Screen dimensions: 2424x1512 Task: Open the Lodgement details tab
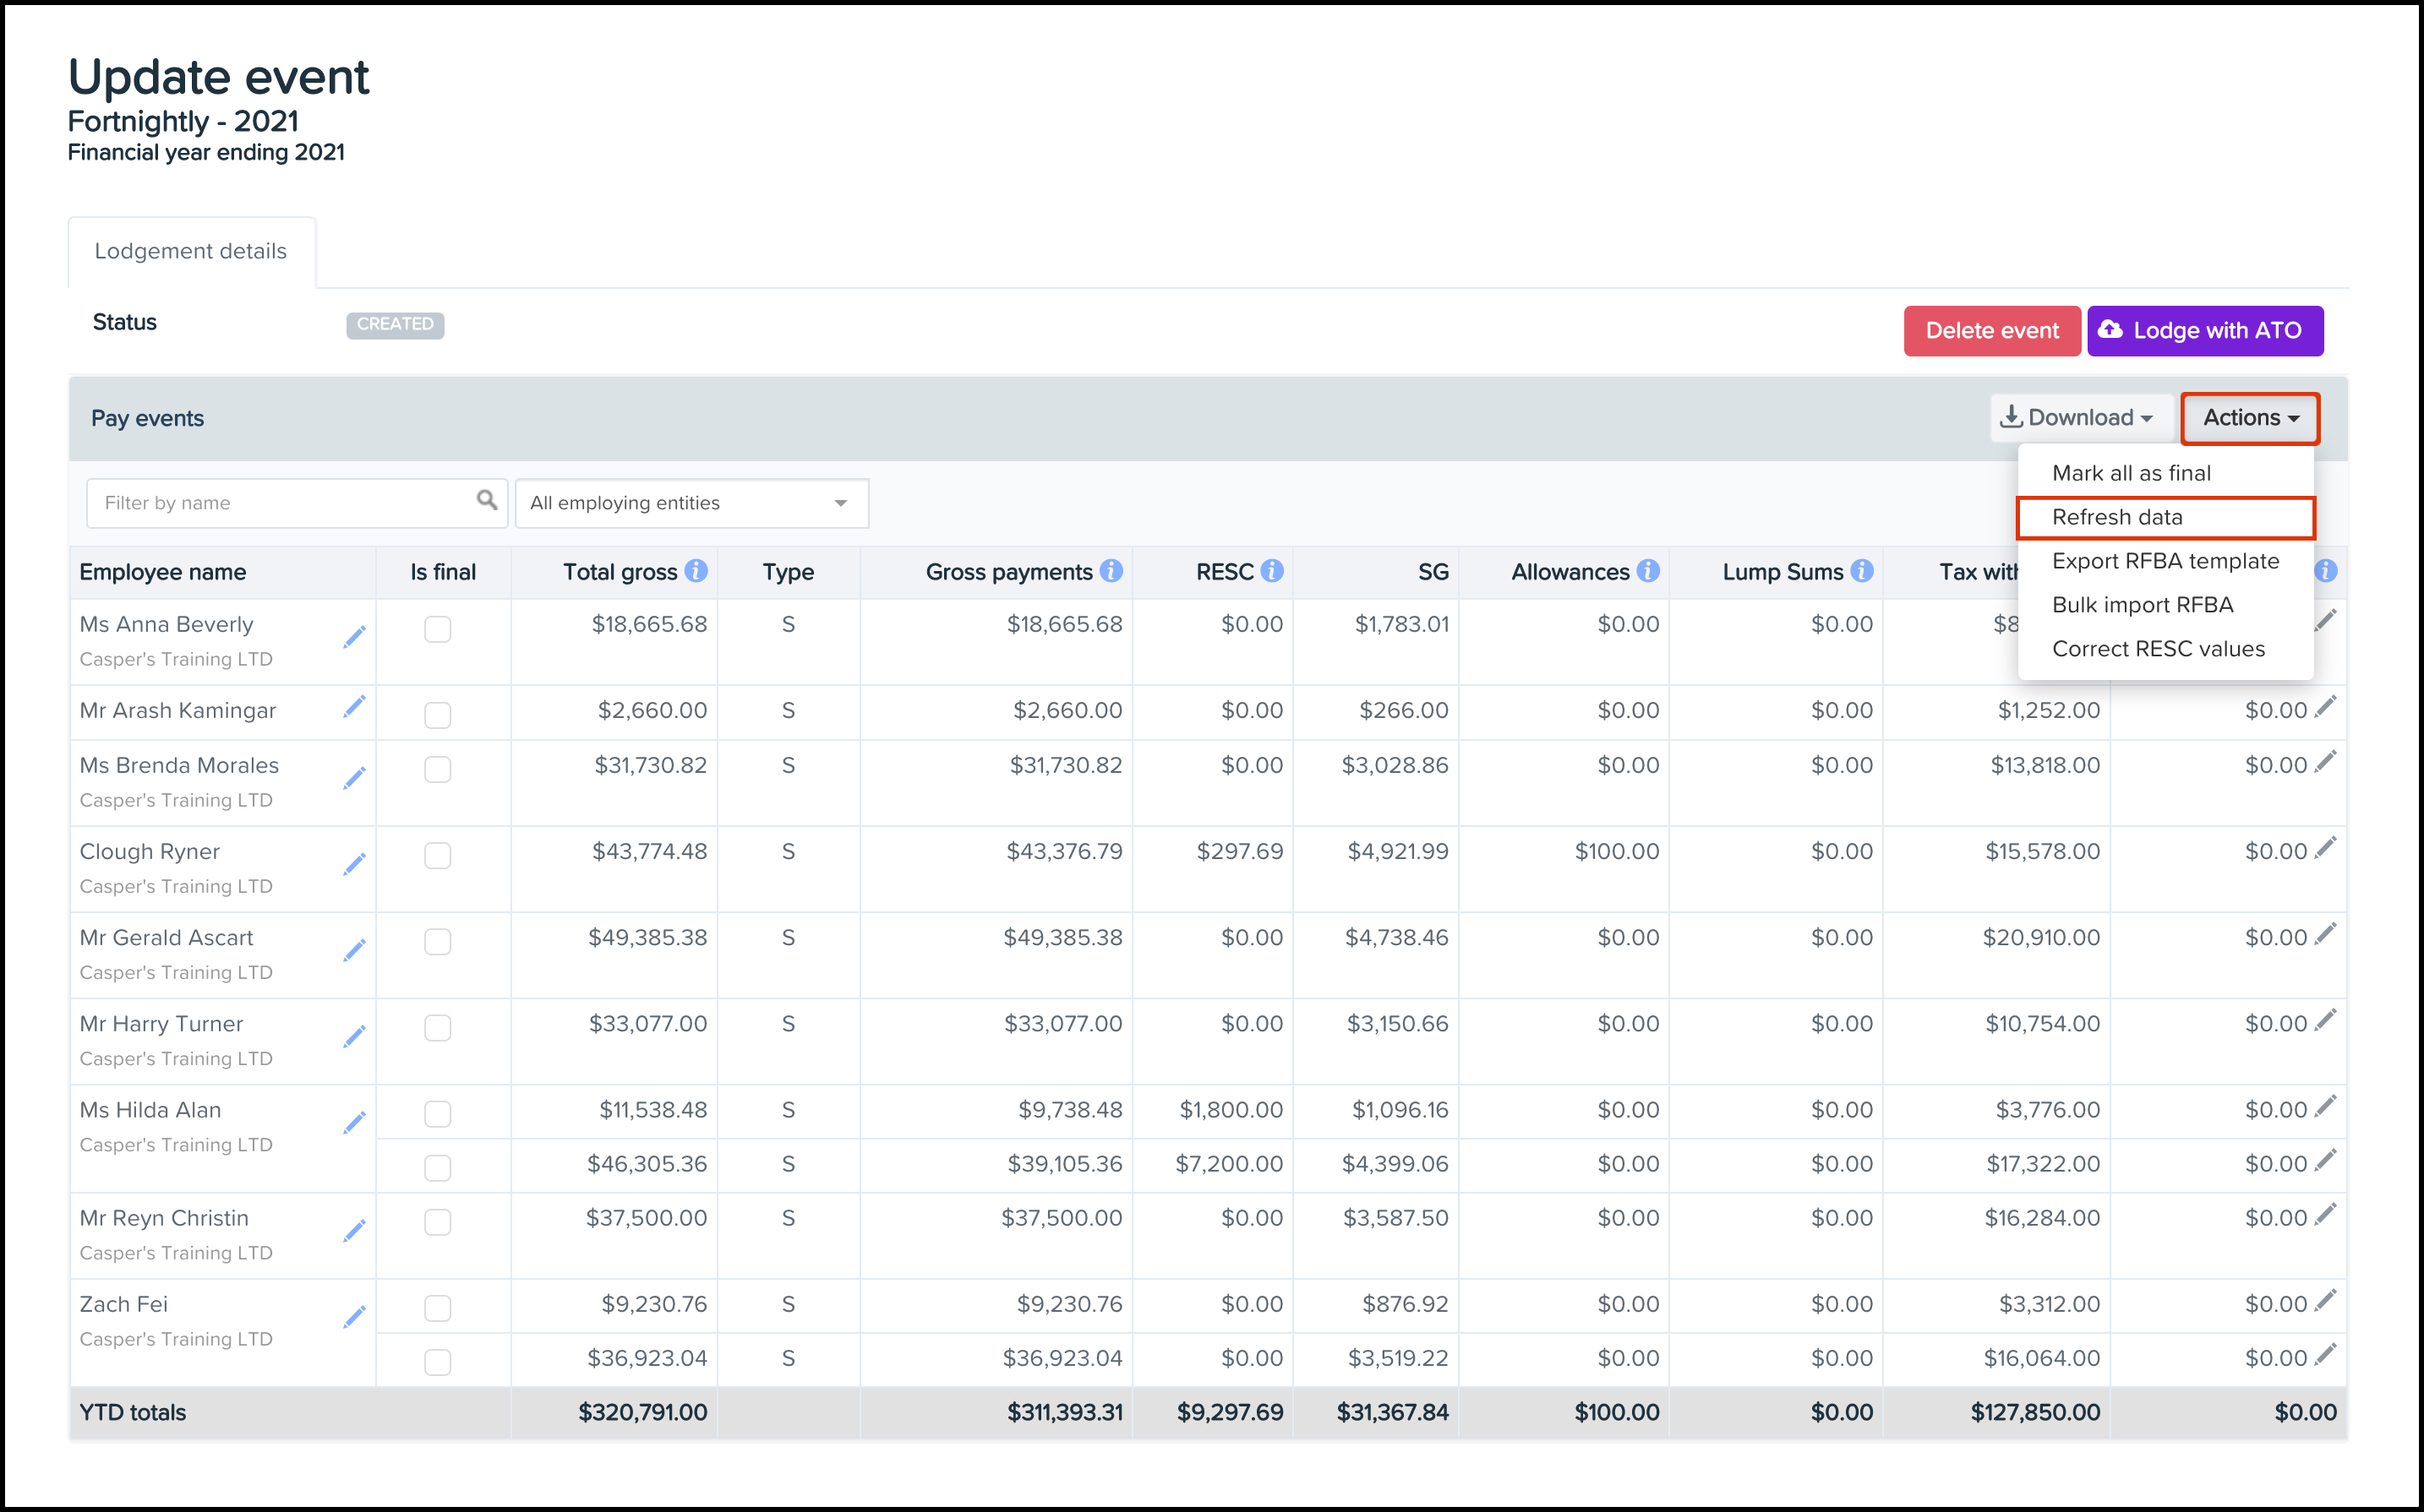click(x=190, y=251)
